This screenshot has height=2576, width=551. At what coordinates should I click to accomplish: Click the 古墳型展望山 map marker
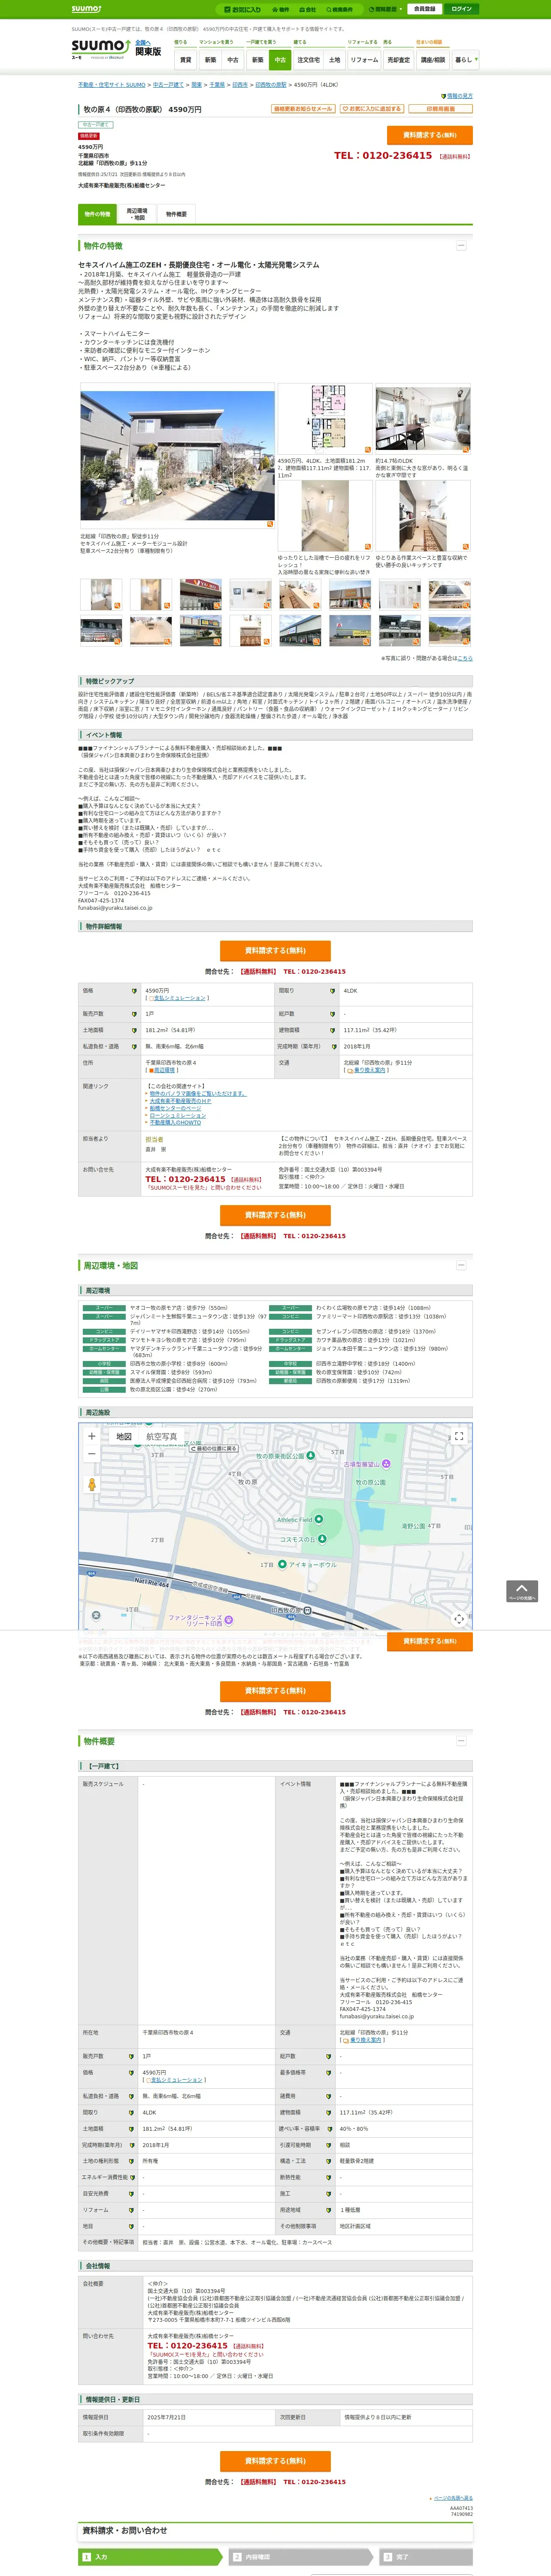(386, 1464)
